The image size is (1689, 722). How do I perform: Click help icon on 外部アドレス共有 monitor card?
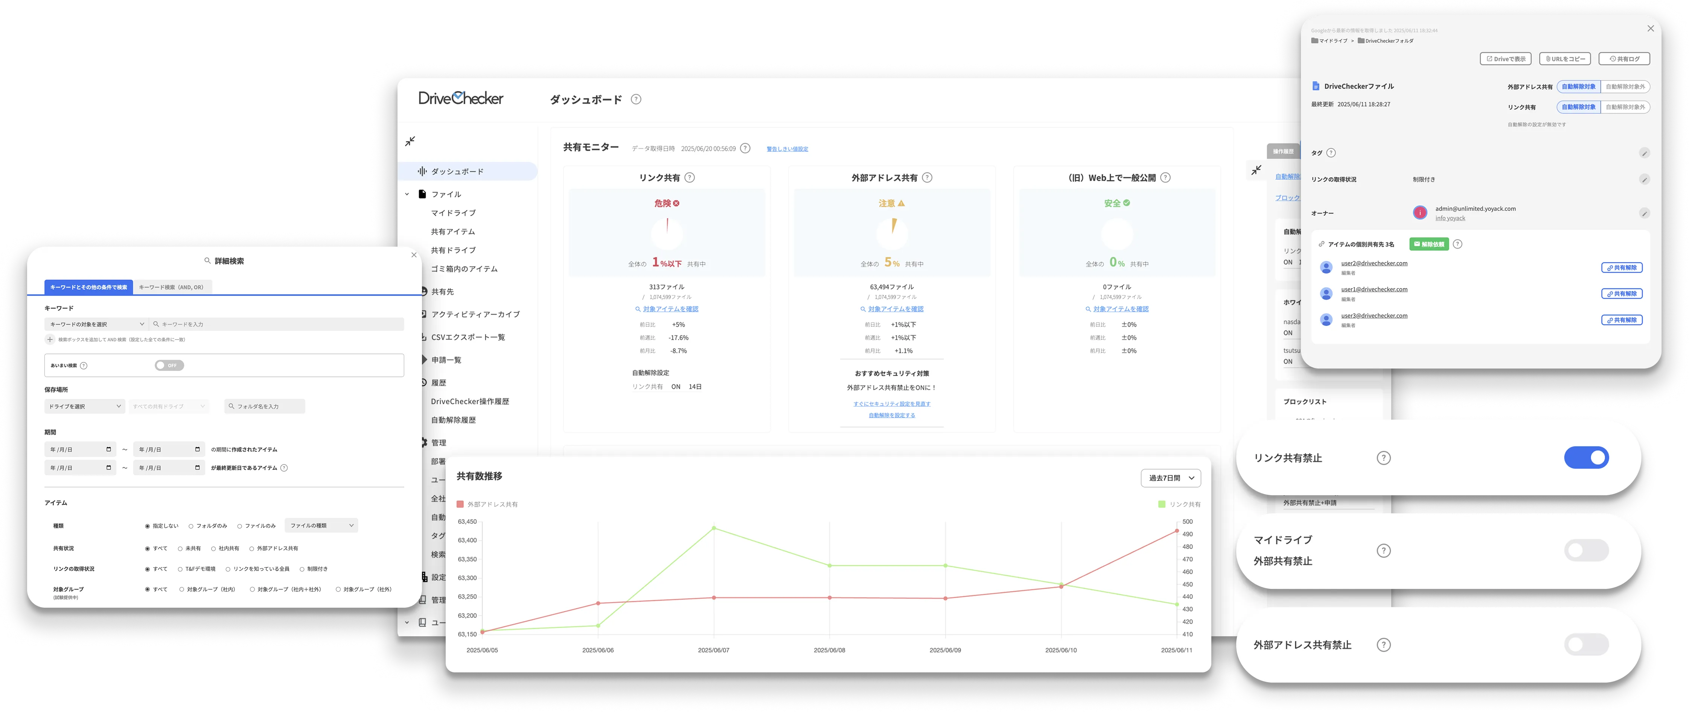tap(927, 177)
